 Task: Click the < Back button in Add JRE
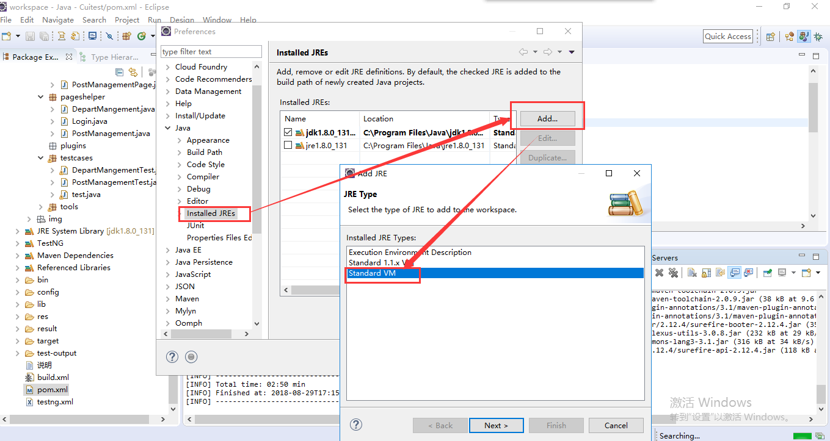pyautogui.click(x=440, y=425)
